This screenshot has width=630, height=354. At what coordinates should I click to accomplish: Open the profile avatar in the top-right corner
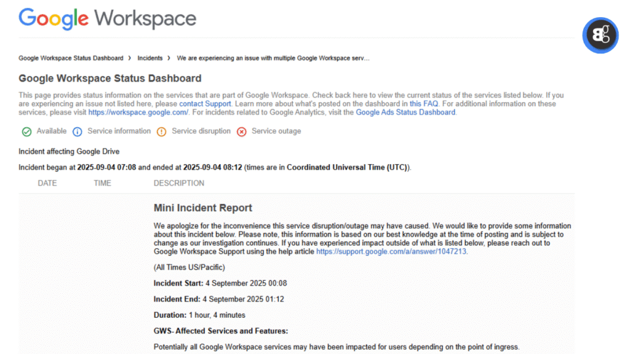coord(600,35)
